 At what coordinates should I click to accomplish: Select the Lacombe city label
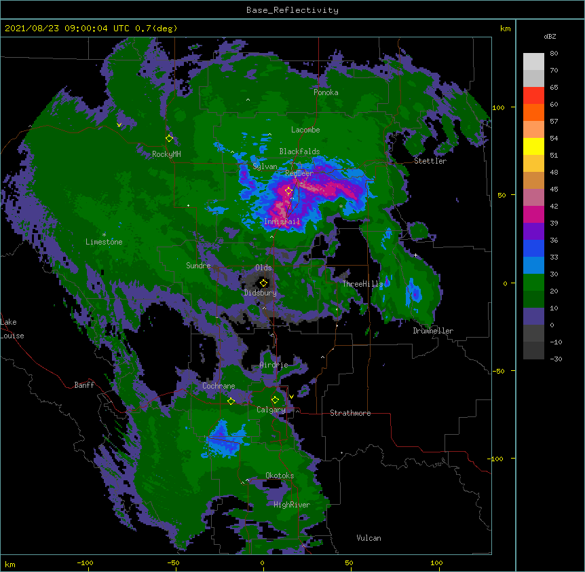(x=305, y=130)
